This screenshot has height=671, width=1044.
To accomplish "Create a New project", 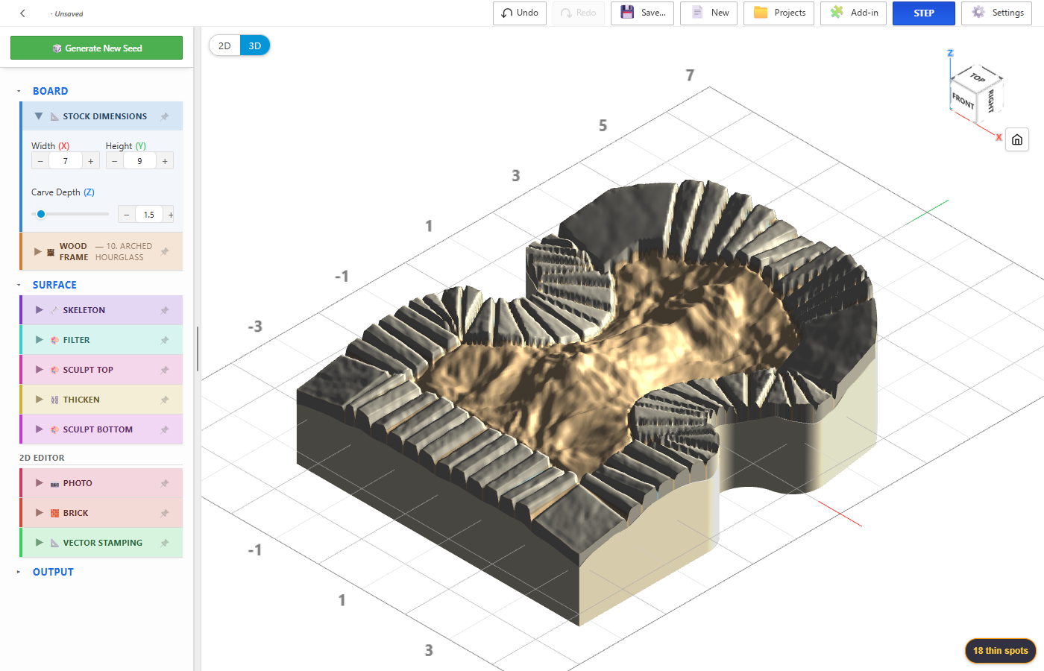I will tap(709, 13).
